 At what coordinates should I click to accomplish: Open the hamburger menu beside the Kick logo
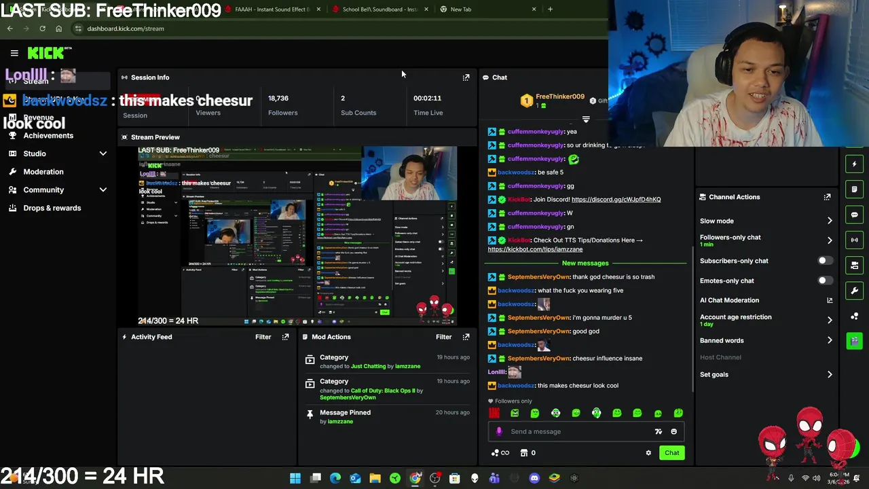14,53
